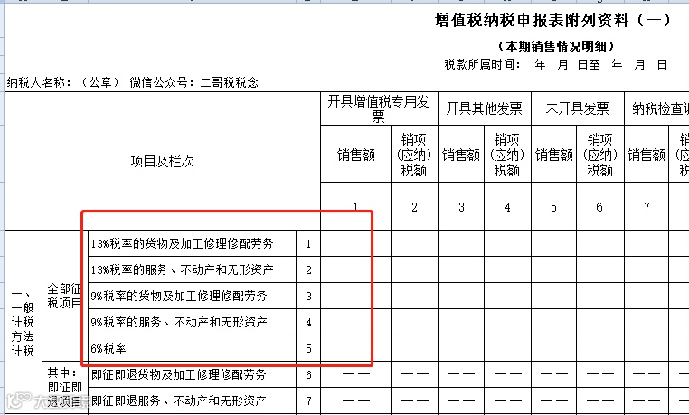Click the 项目及栏次 header cell
Image resolution: width=689 pixels, height=415 pixels.
click(162, 161)
